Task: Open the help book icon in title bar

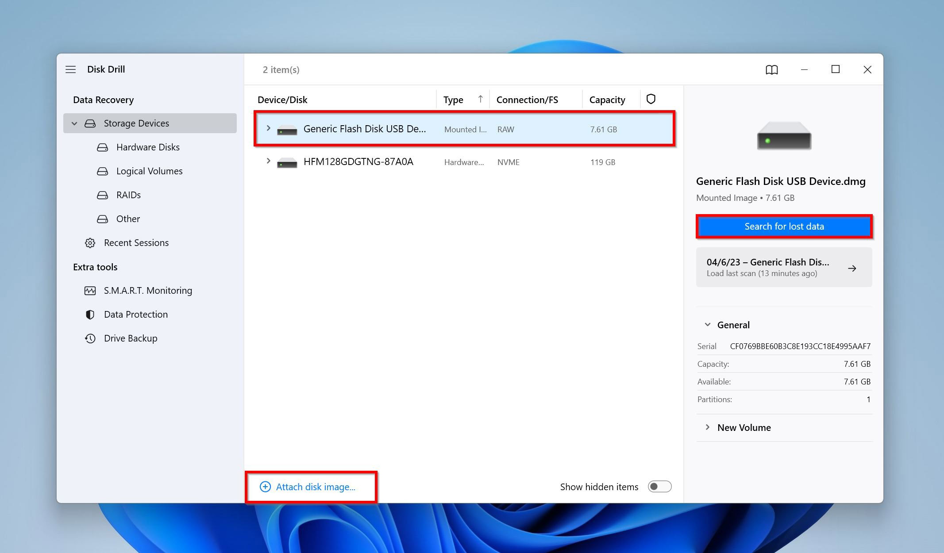Action: tap(771, 69)
